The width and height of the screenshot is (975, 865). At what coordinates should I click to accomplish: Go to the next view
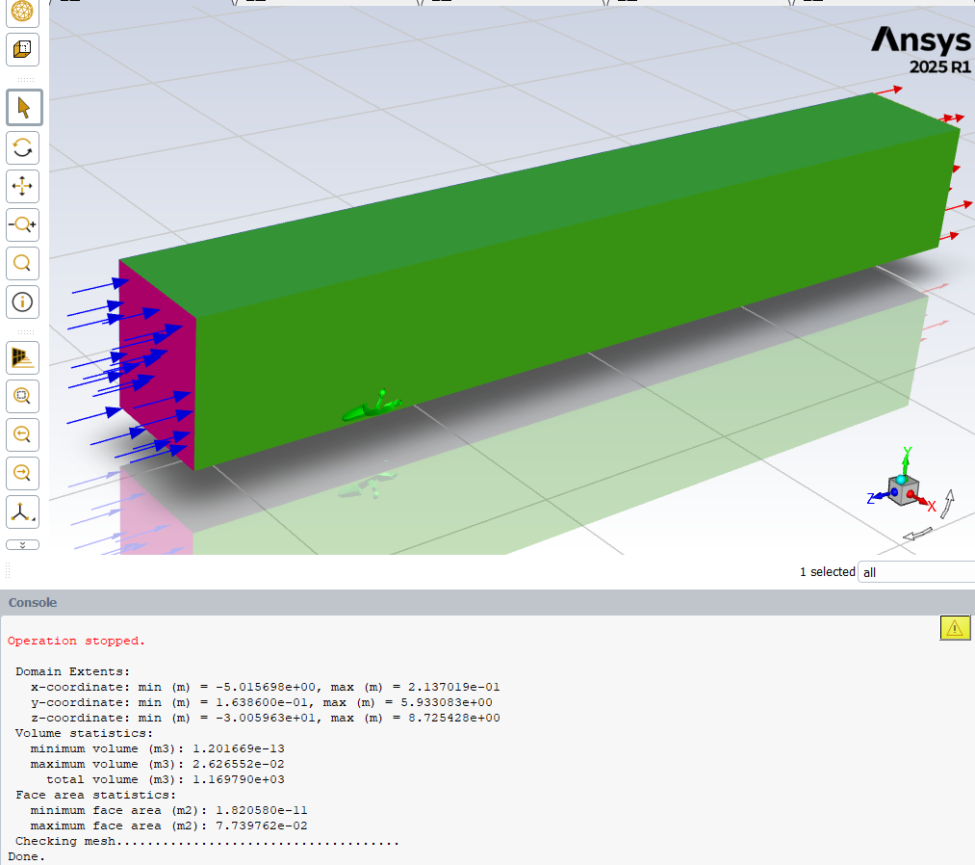pos(23,472)
